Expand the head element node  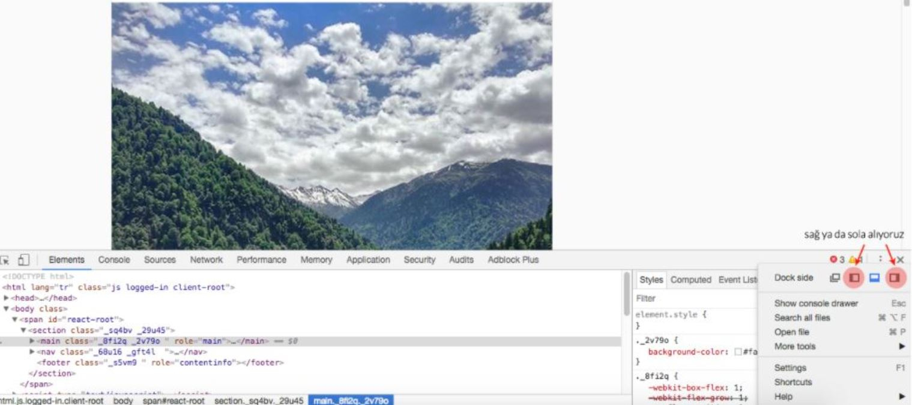pos(6,298)
